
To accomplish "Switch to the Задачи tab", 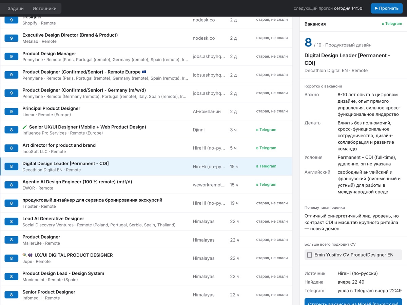I will 16,8.
